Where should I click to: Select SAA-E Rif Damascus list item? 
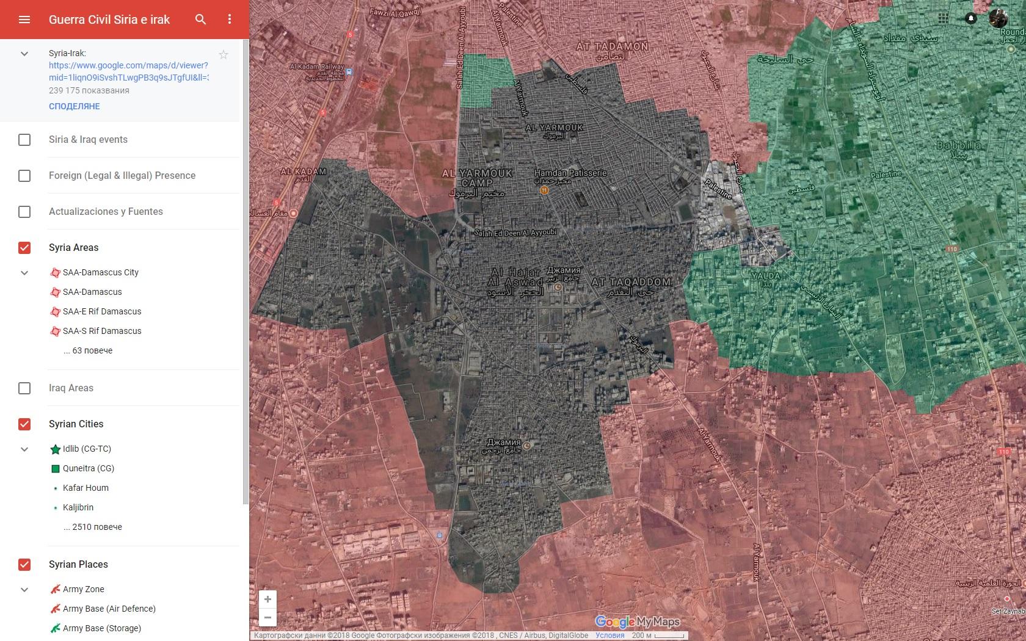[102, 311]
